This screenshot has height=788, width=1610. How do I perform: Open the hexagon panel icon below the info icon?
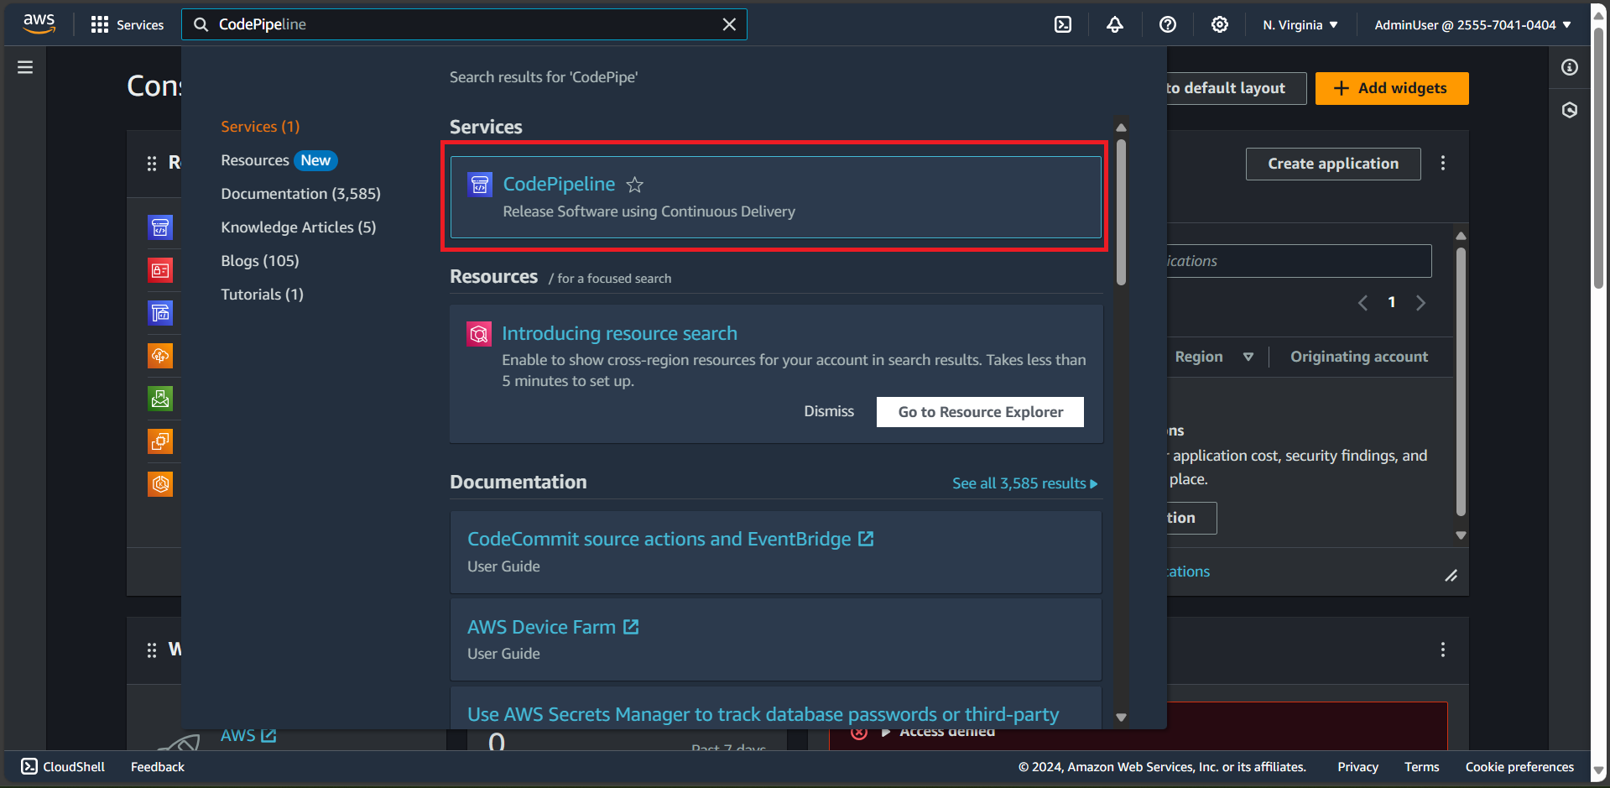click(x=1570, y=110)
